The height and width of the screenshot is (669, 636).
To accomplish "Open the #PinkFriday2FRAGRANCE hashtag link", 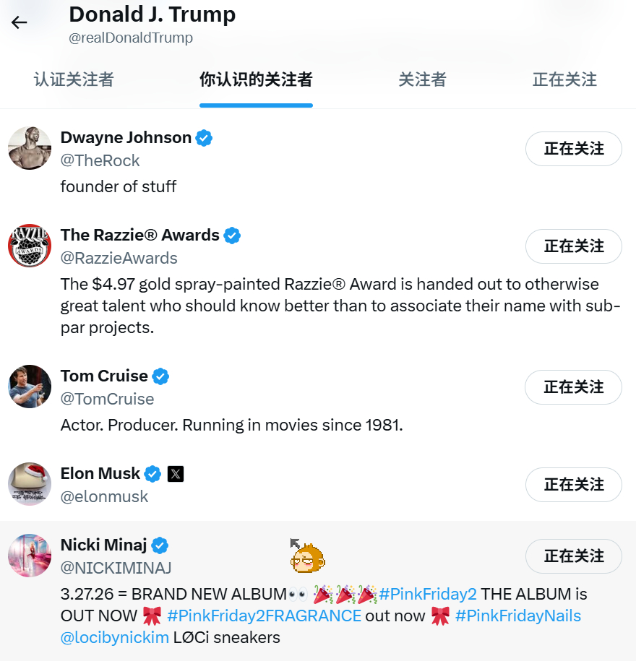I will coord(265,616).
